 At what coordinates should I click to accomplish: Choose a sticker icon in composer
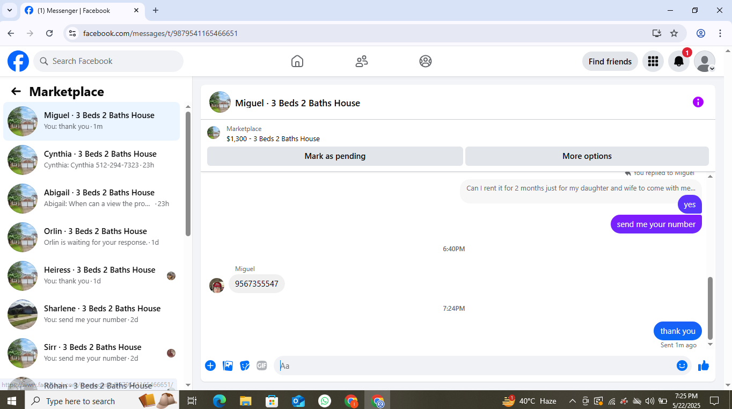(x=245, y=366)
